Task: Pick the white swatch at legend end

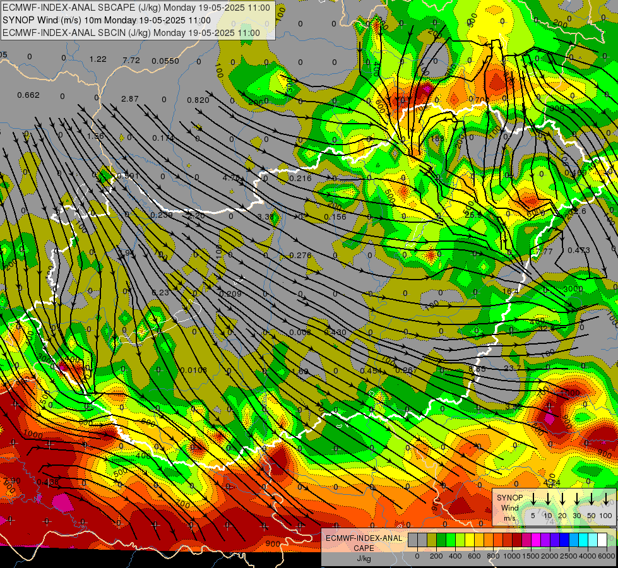Action: click(602, 540)
